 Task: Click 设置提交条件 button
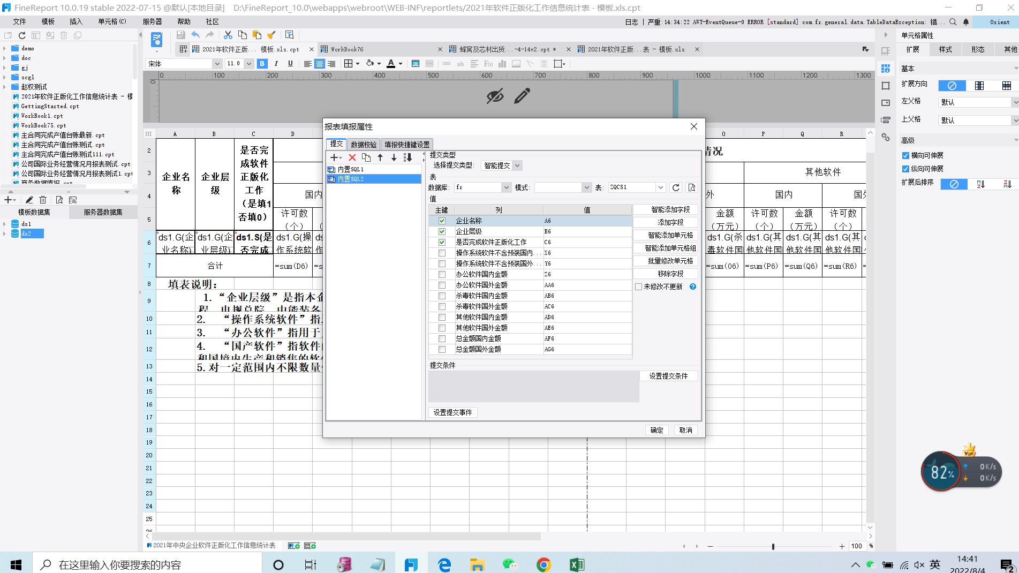(668, 376)
